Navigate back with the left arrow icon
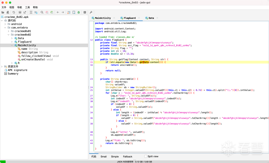Image resolution: width=269 pixels, height=163 pixels. coord(58,12)
